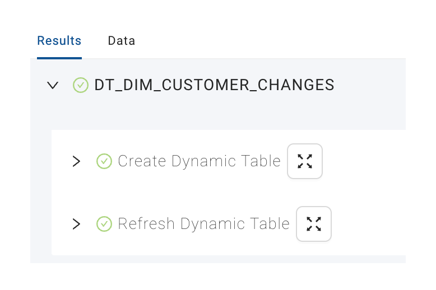Click the blue underline beneath Results tab
The image size is (436, 290).
click(59, 58)
